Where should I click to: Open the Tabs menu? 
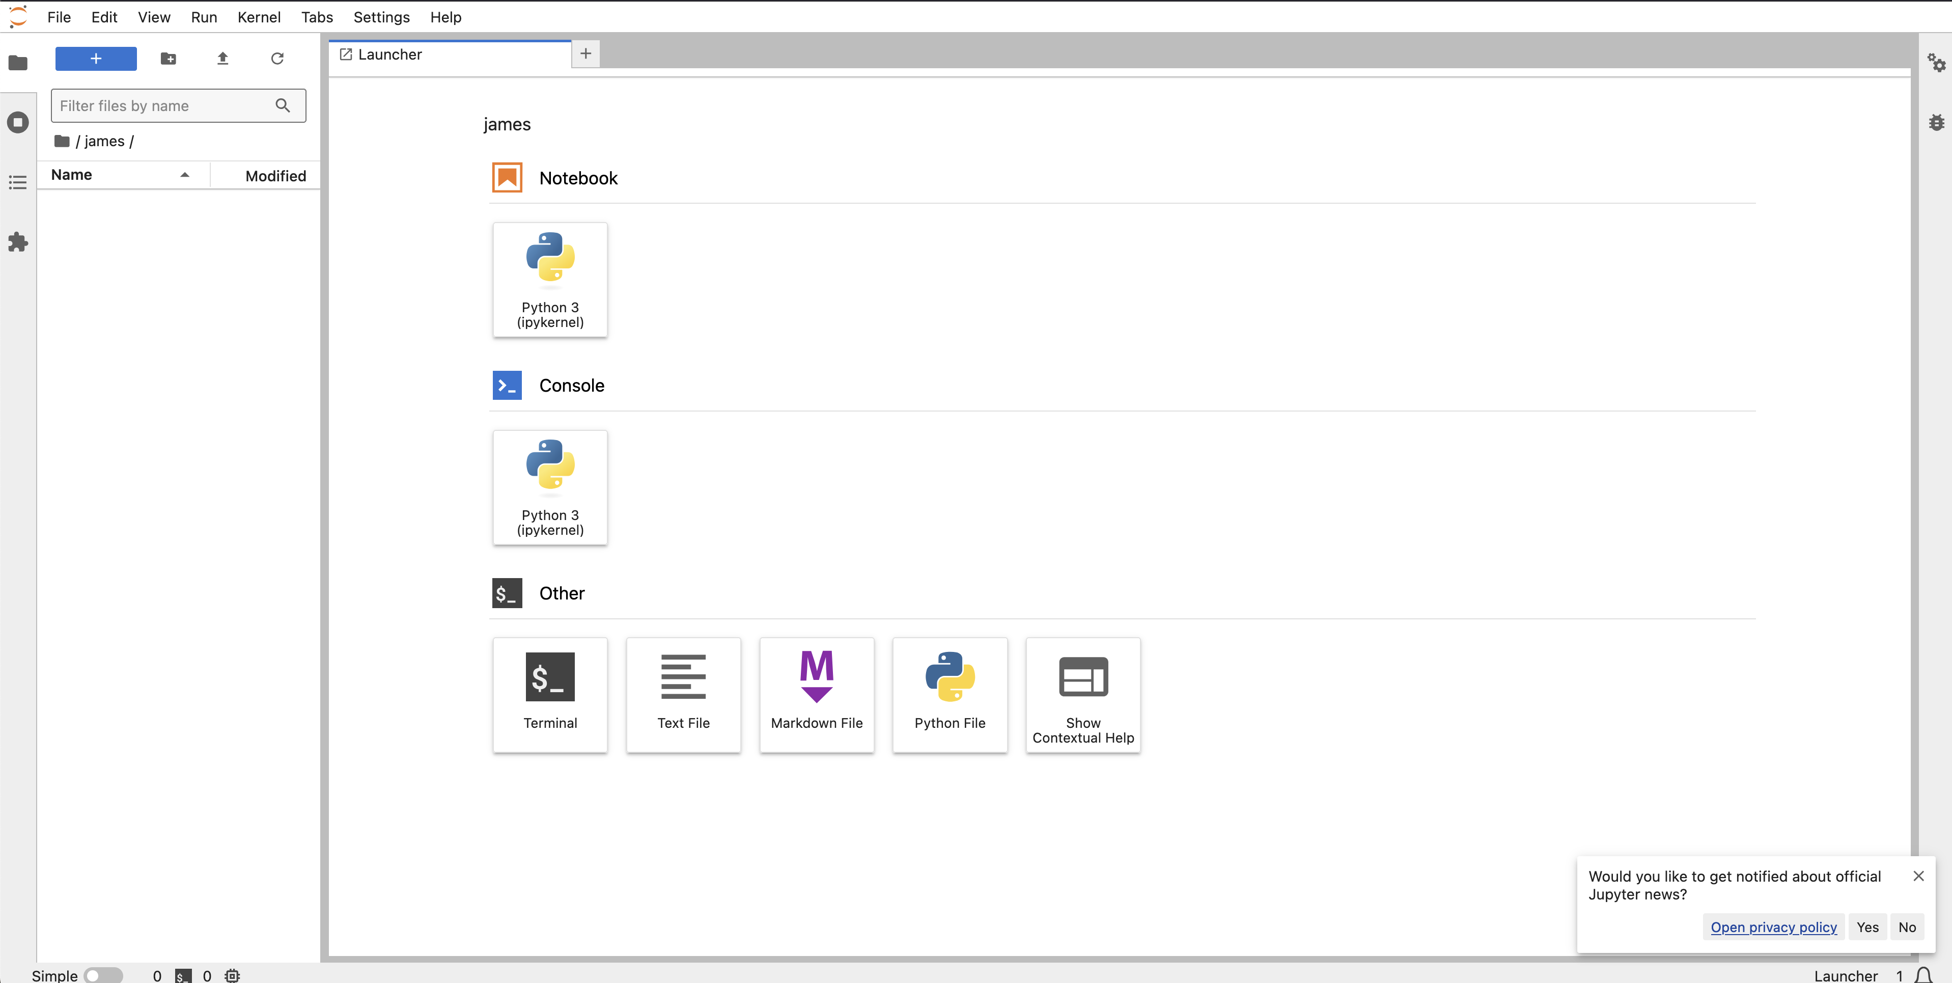pyautogui.click(x=317, y=17)
